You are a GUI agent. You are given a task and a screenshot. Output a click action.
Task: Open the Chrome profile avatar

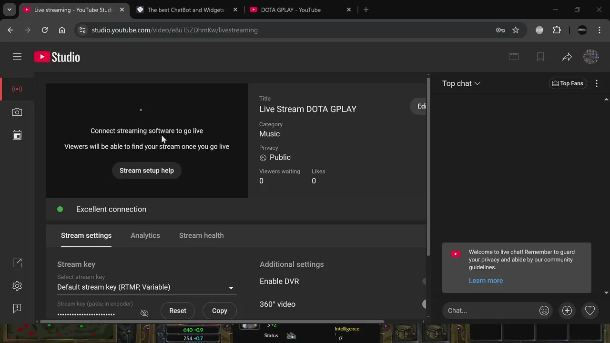pos(582,30)
